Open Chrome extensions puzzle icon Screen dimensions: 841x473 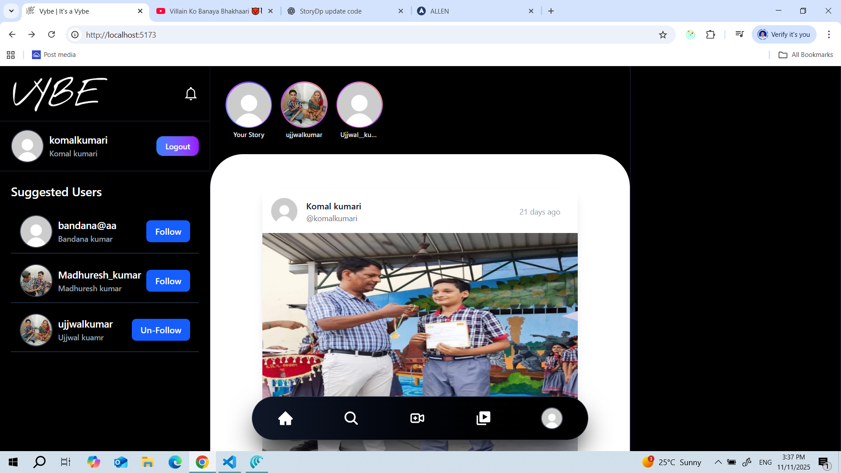[710, 35]
